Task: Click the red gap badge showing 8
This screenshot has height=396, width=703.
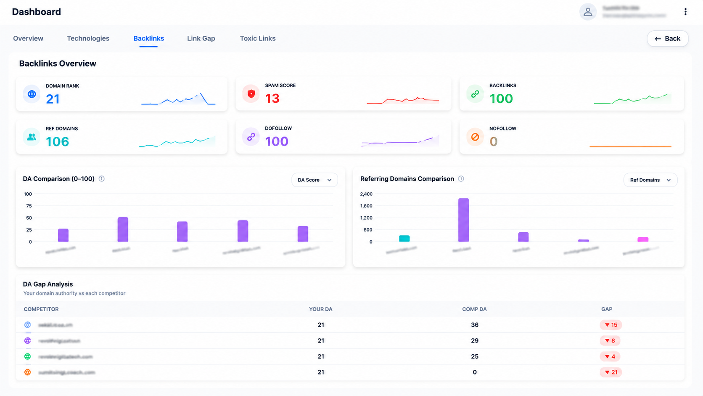Action: click(x=610, y=340)
